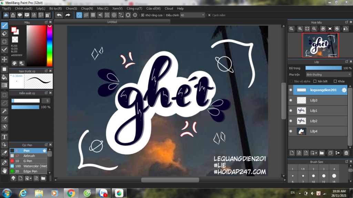Enable Khóa lock checkbox
Screen dimensions: 353x198
coord(335,81)
